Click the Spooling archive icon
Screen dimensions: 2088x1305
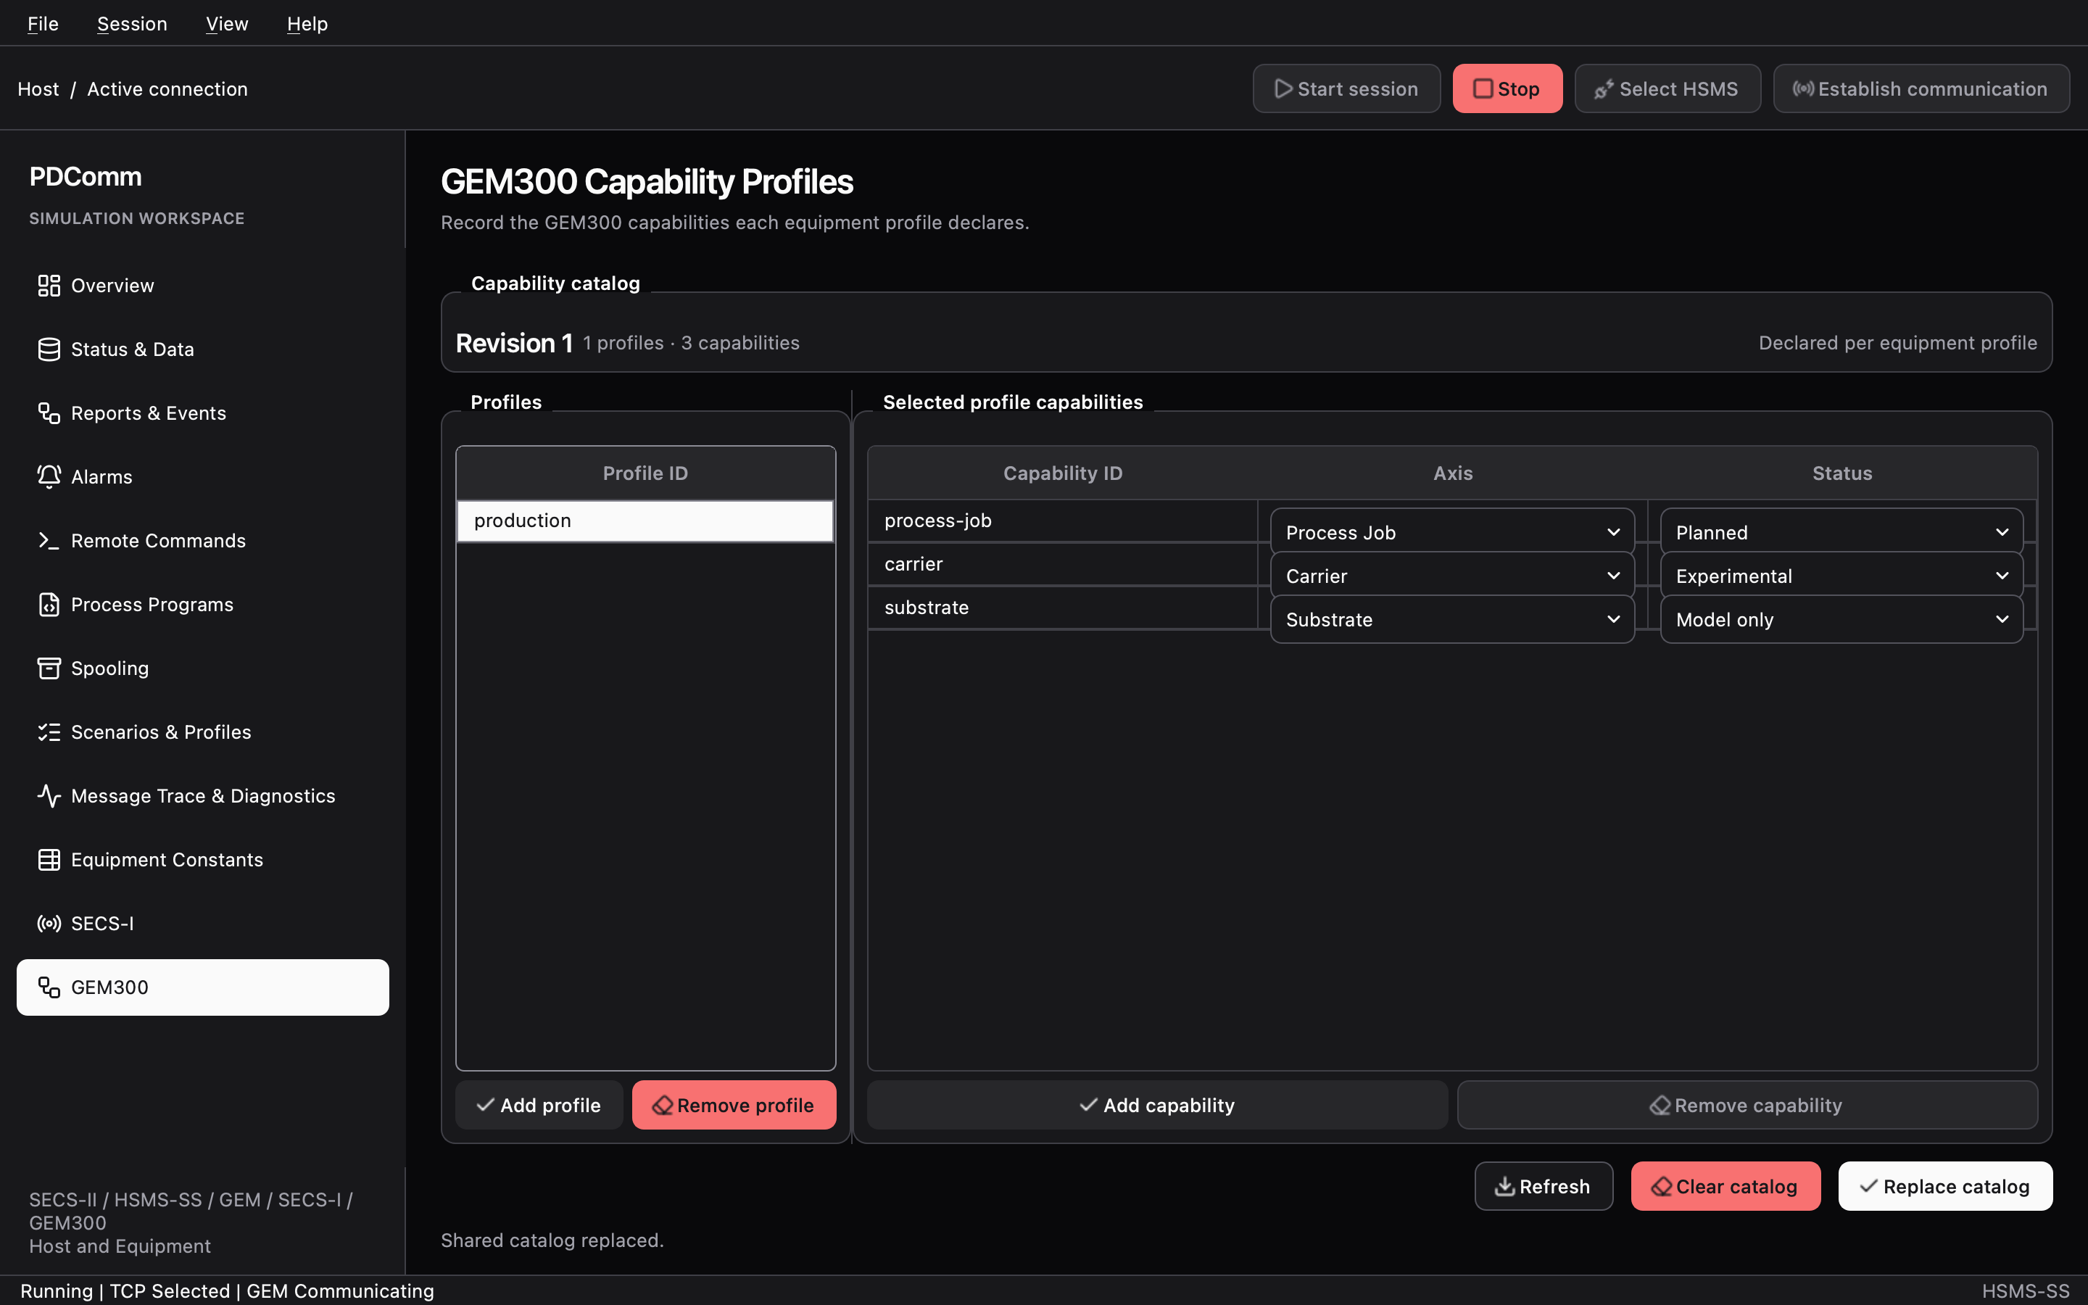49,669
